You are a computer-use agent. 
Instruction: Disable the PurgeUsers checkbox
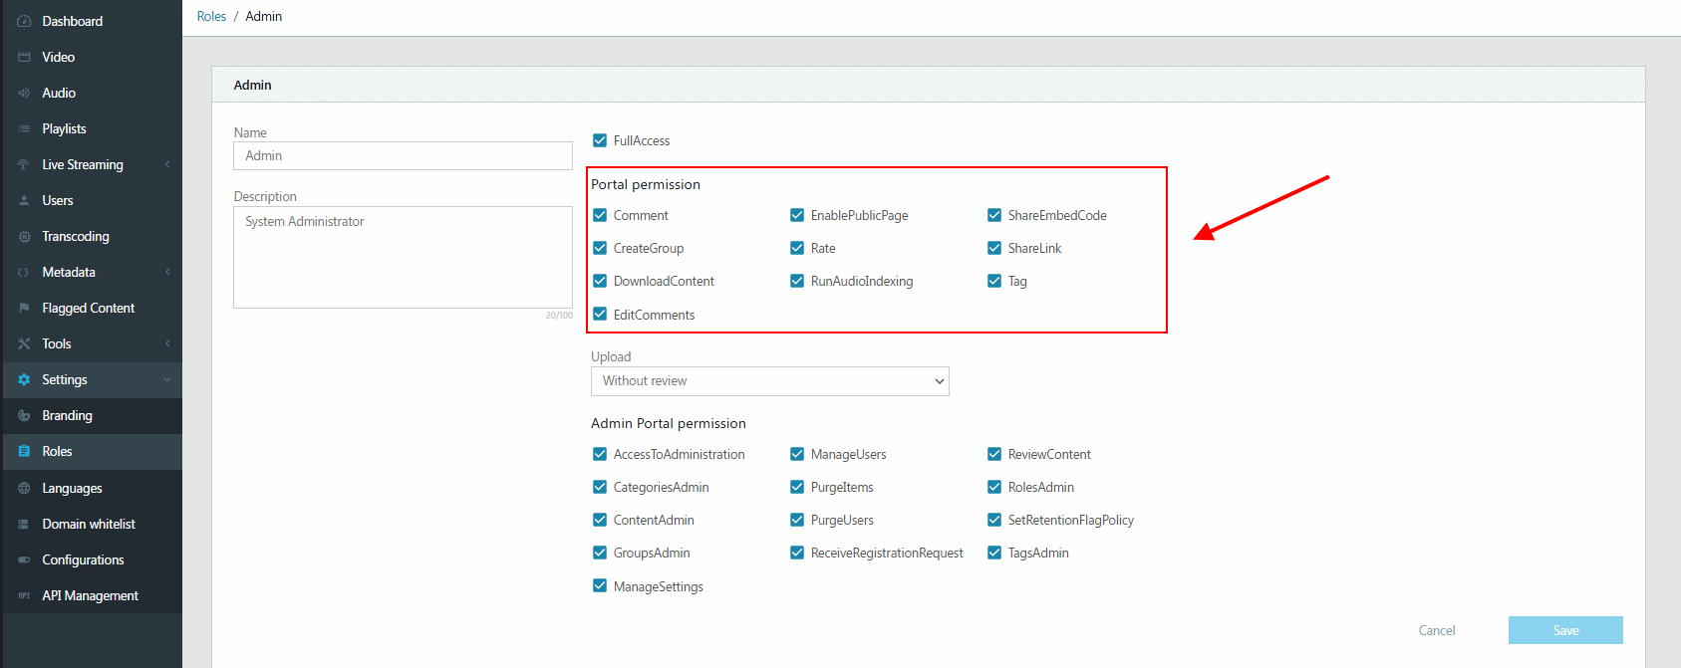pos(797,520)
